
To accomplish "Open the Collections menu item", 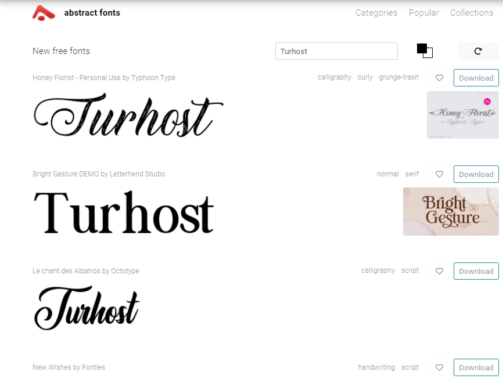I will click(x=471, y=13).
